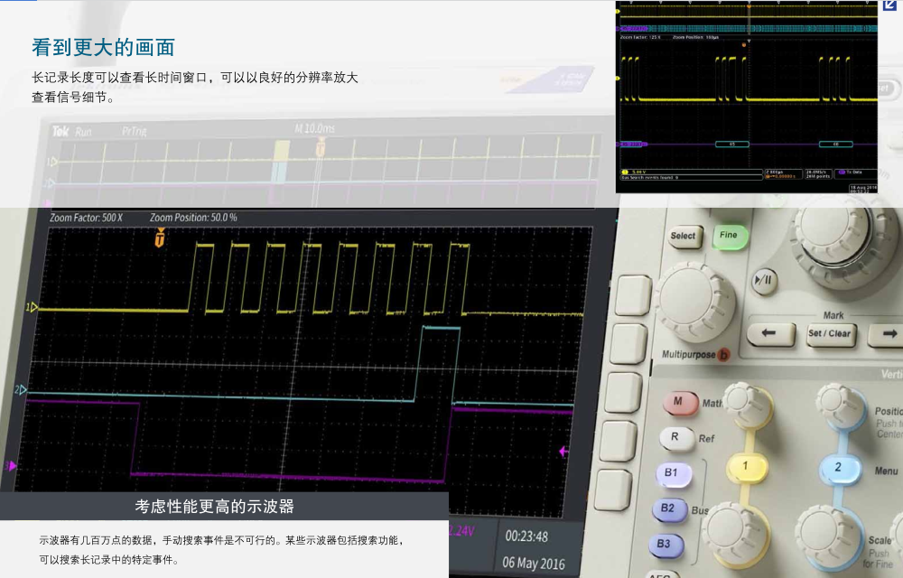The width and height of the screenshot is (903, 578).
Task: Click the Zoom Factor: 500 X readout
Action: (87, 218)
